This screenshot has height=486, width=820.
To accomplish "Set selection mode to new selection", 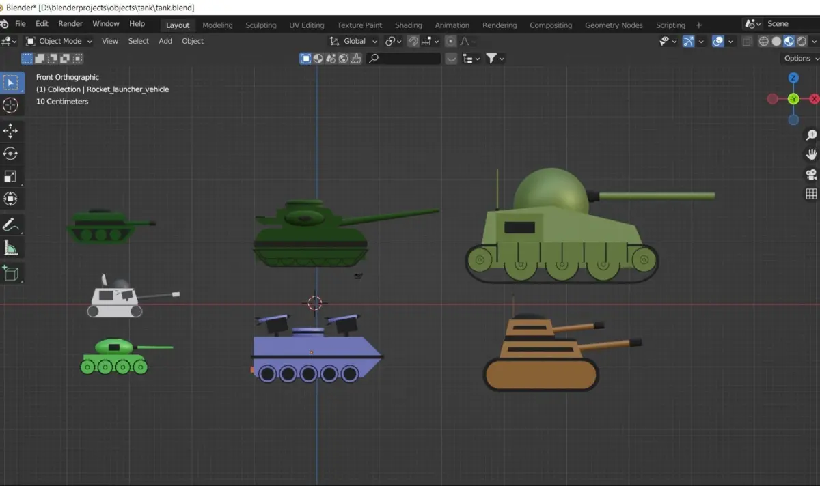I will [27, 59].
